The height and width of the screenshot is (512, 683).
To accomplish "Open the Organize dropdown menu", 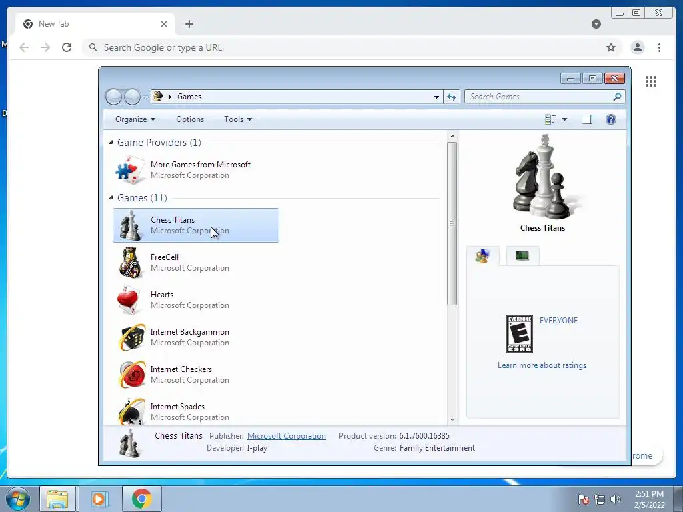I will pyautogui.click(x=135, y=119).
